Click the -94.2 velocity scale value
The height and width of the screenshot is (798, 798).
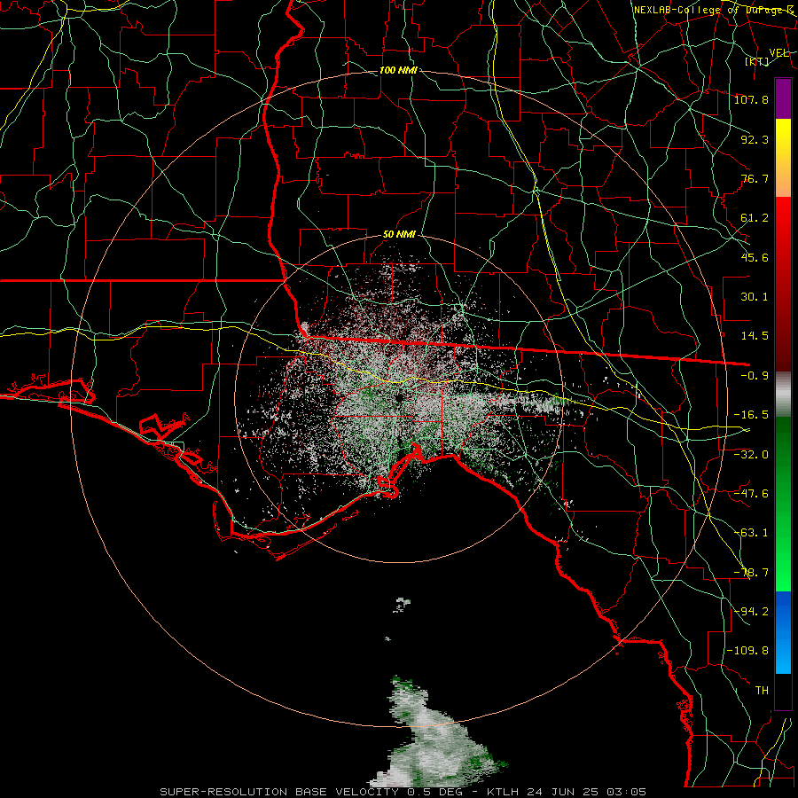tap(751, 611)
